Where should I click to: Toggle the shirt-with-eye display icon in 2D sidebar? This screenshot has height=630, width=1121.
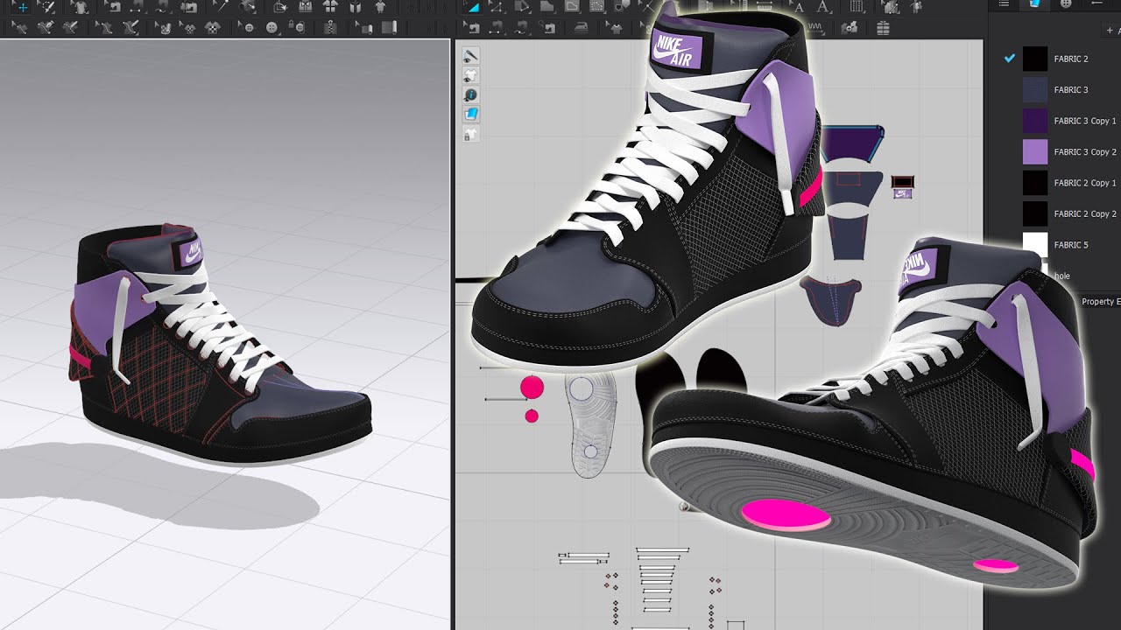coord(471,75)
